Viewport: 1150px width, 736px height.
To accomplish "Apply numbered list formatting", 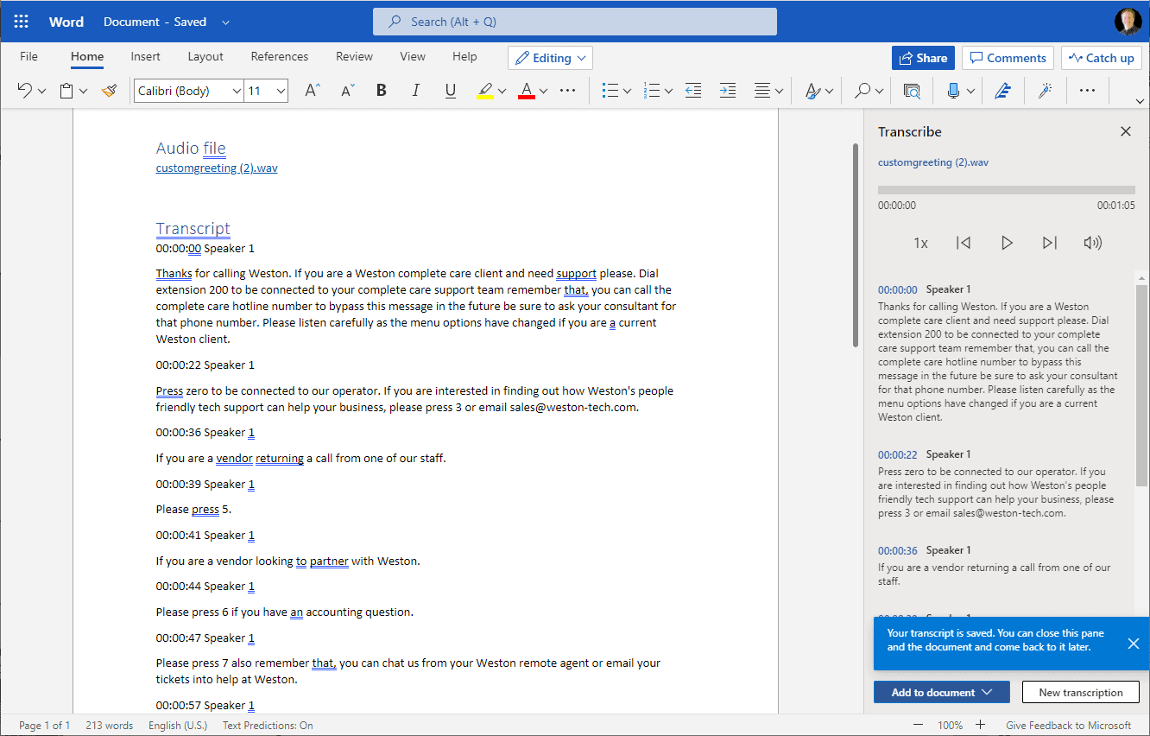I will (652, 90).
